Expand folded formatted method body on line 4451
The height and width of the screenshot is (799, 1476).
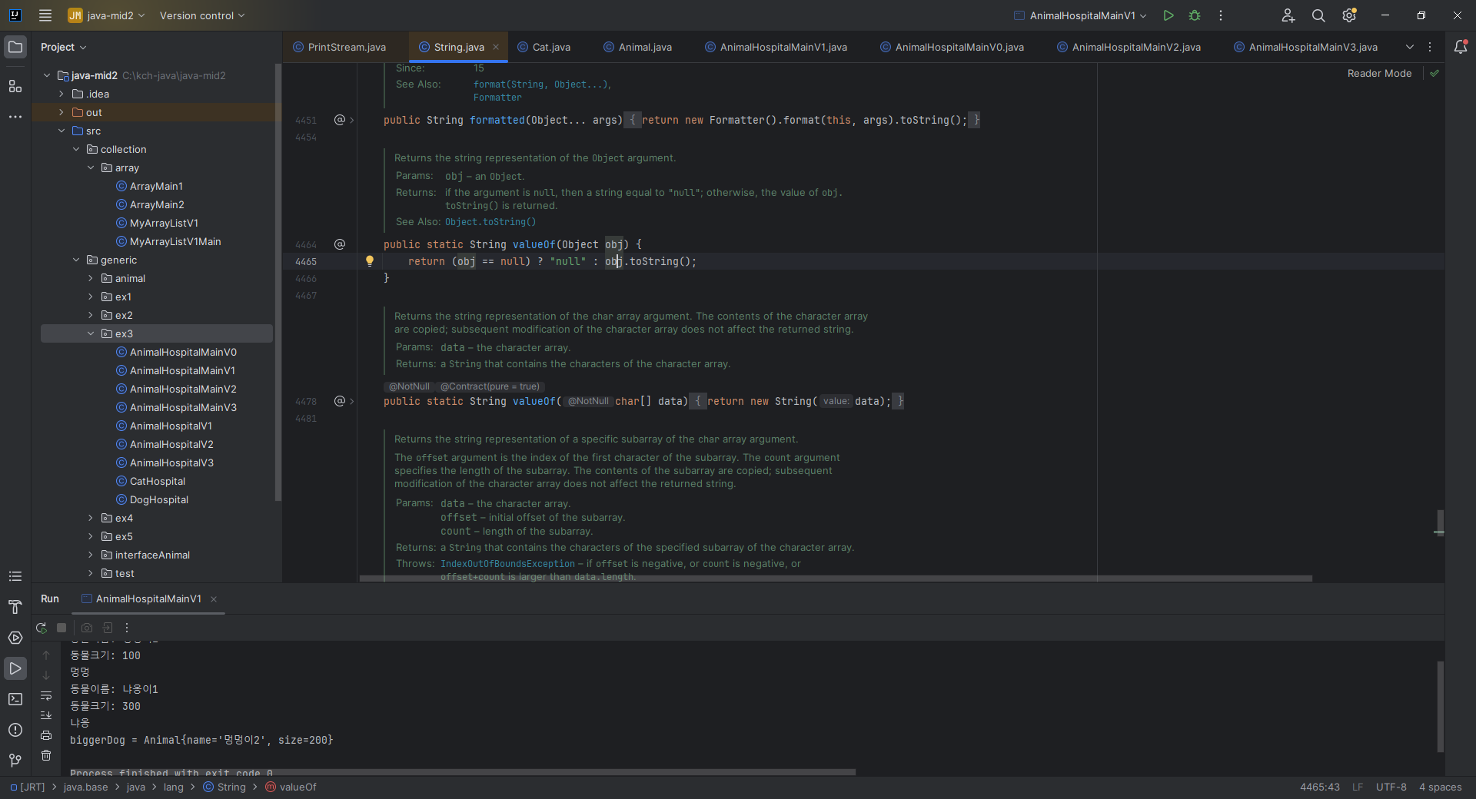(x=352, y=120)
